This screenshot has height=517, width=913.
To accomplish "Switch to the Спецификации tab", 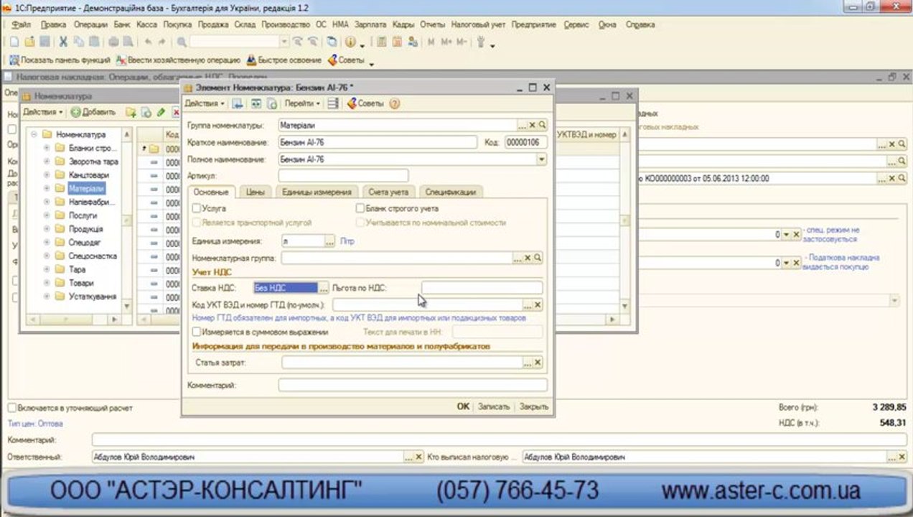I will point(450,192).
